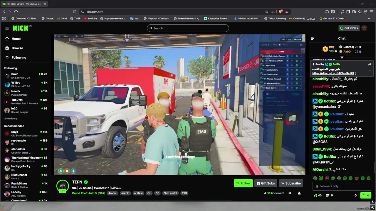The image size is (376, 211).
Task: Open the Brave Shields lion icon
Action: (x=280, y=12)
